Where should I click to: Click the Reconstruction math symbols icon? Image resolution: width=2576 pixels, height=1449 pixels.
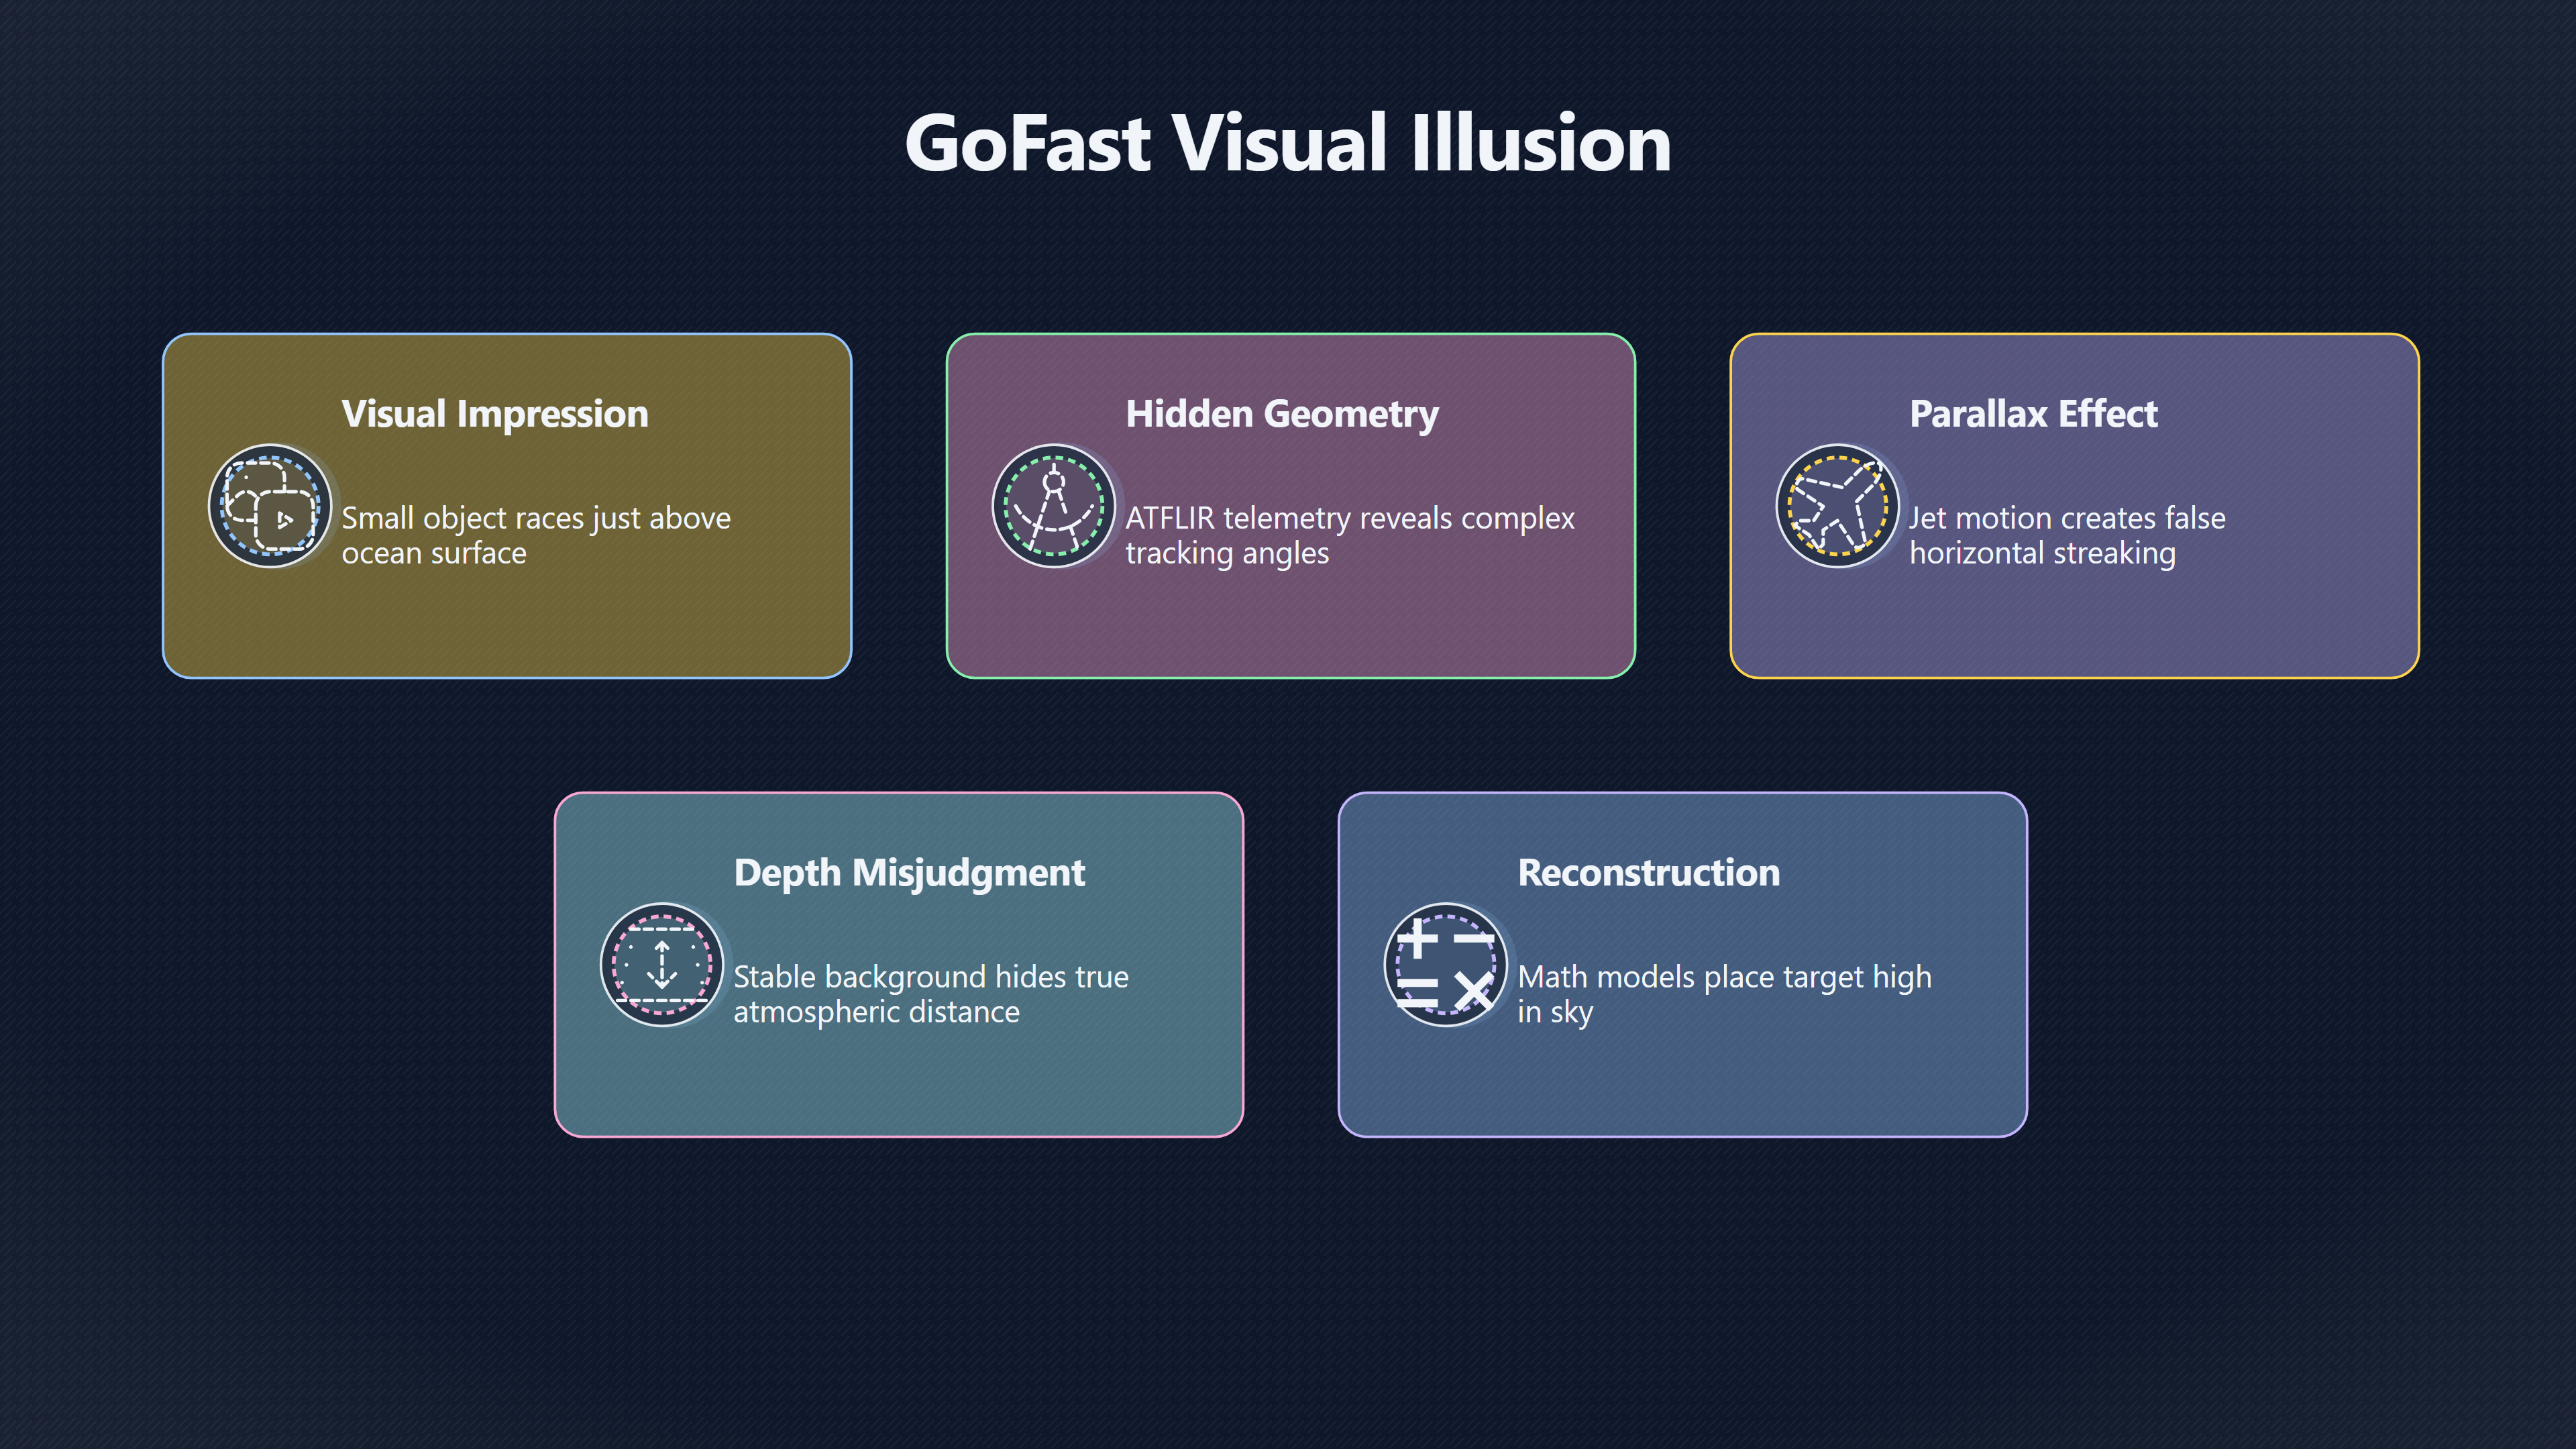(1446, 965)
